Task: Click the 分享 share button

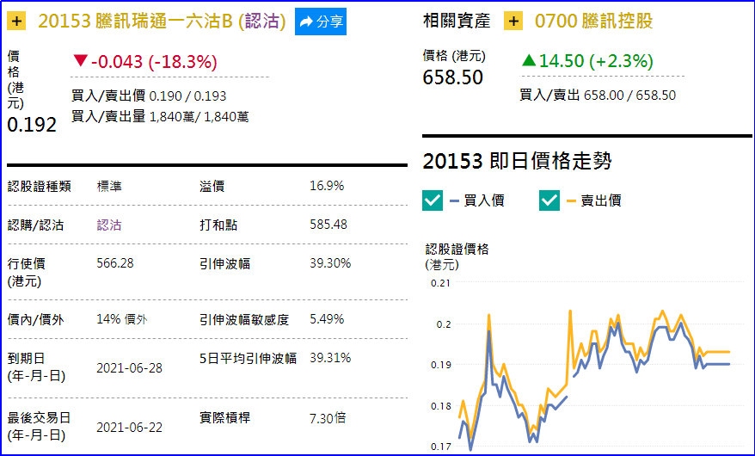Action: pos(321,22)
